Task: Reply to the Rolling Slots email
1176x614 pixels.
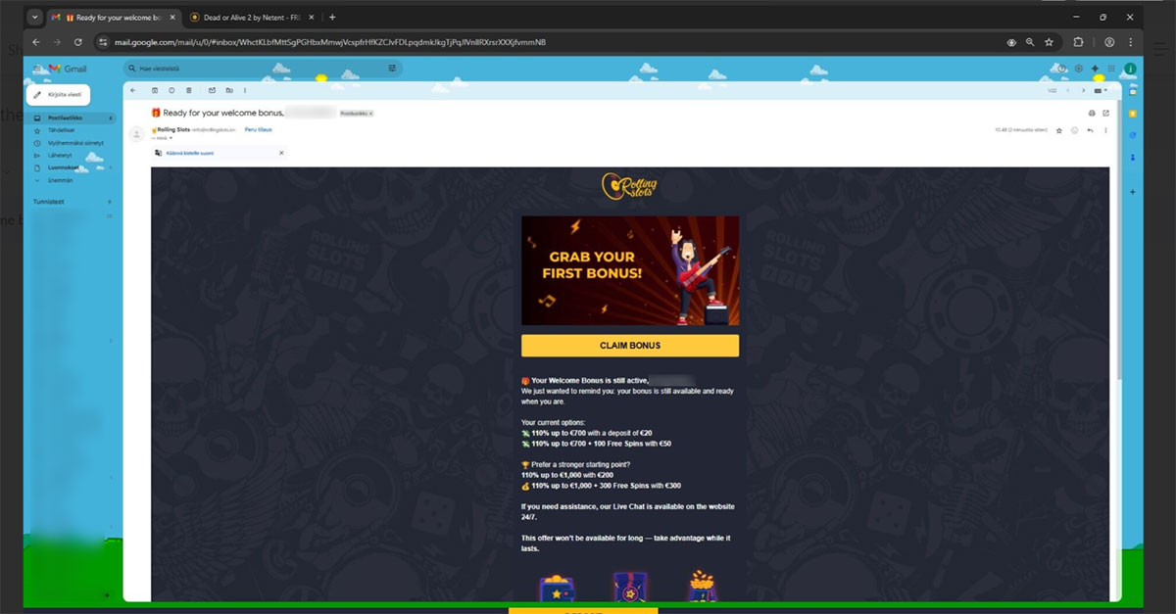Action: click(1090, 130)
